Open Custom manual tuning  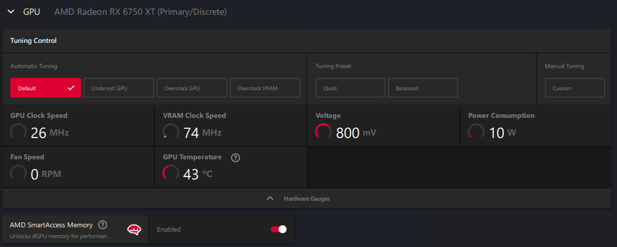pos(575,88)
